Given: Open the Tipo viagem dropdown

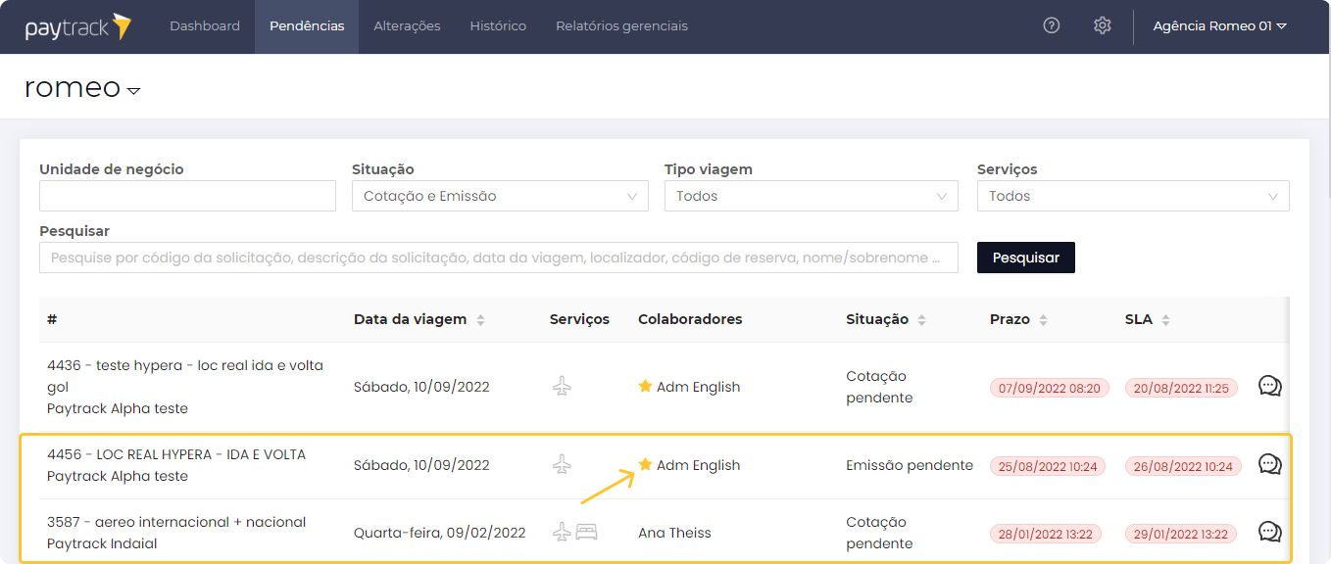Looking at the screenshot, I should coord(812,196).
